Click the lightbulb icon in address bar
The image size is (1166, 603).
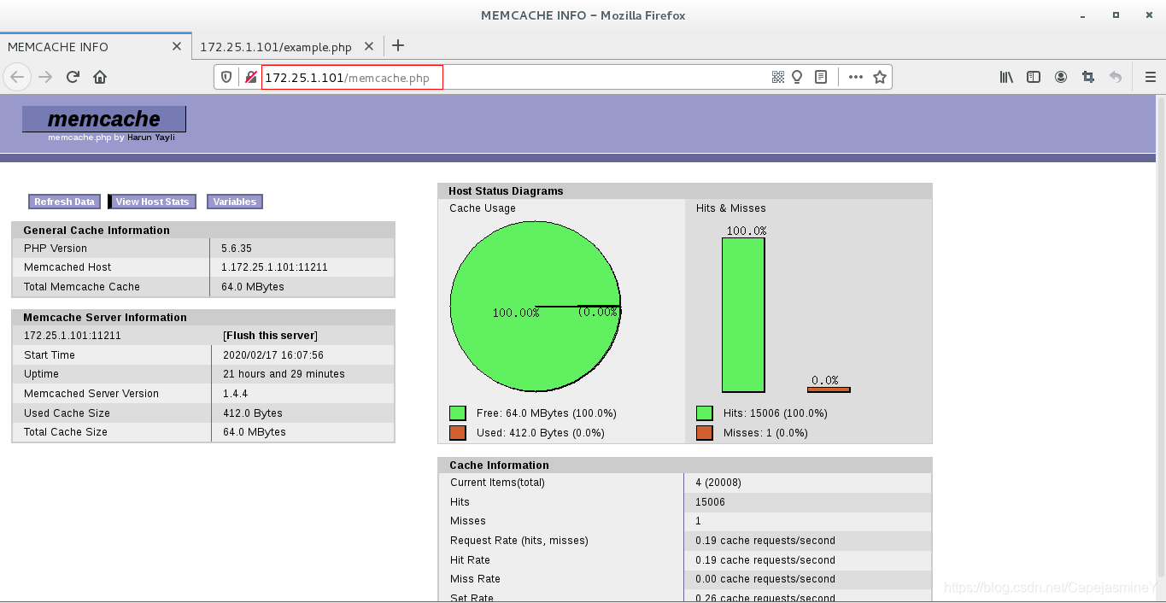point(797,77)
